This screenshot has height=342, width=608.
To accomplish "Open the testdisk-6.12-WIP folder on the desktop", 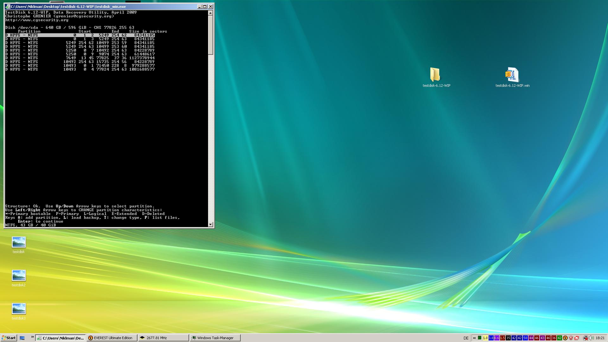I will coord(436,75).
